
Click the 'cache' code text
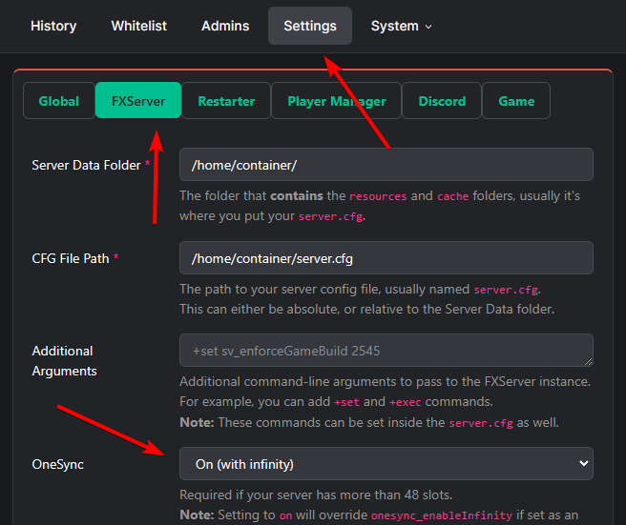tap(452, 196)
